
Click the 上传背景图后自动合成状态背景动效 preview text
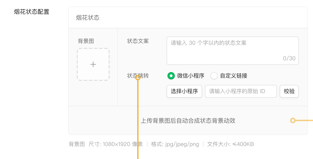click(188, 121)
